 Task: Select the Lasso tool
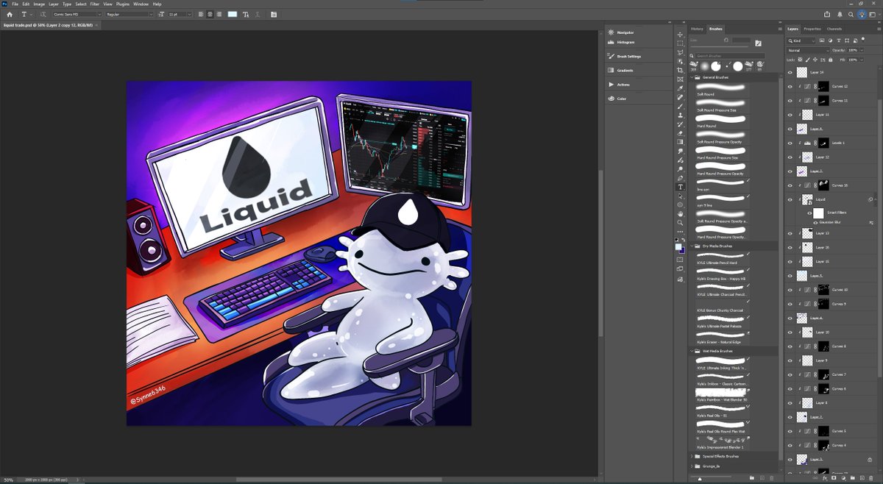click(x=681, y=52)
